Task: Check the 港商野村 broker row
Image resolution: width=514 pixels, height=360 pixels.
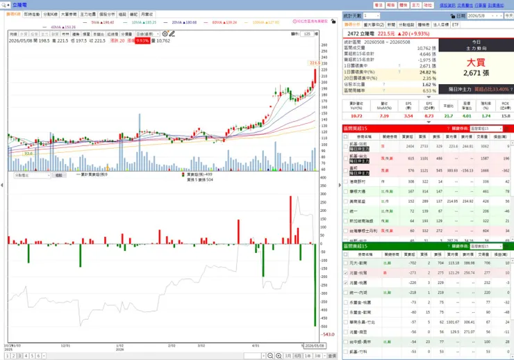Action: (345, 181)
